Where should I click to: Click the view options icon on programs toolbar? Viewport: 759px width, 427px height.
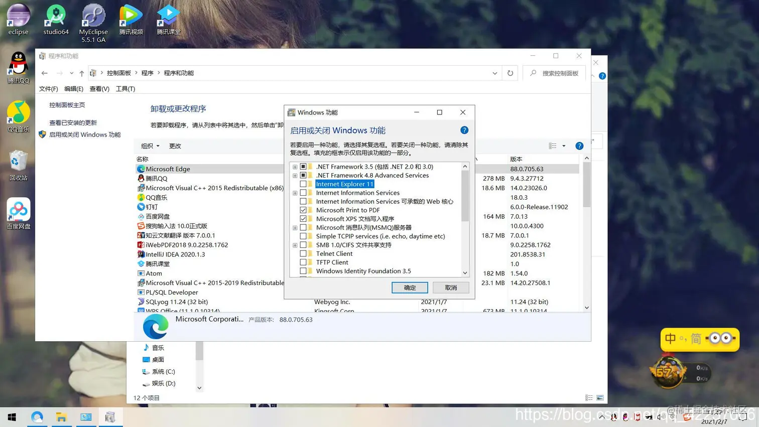click(x=553, y=146)
